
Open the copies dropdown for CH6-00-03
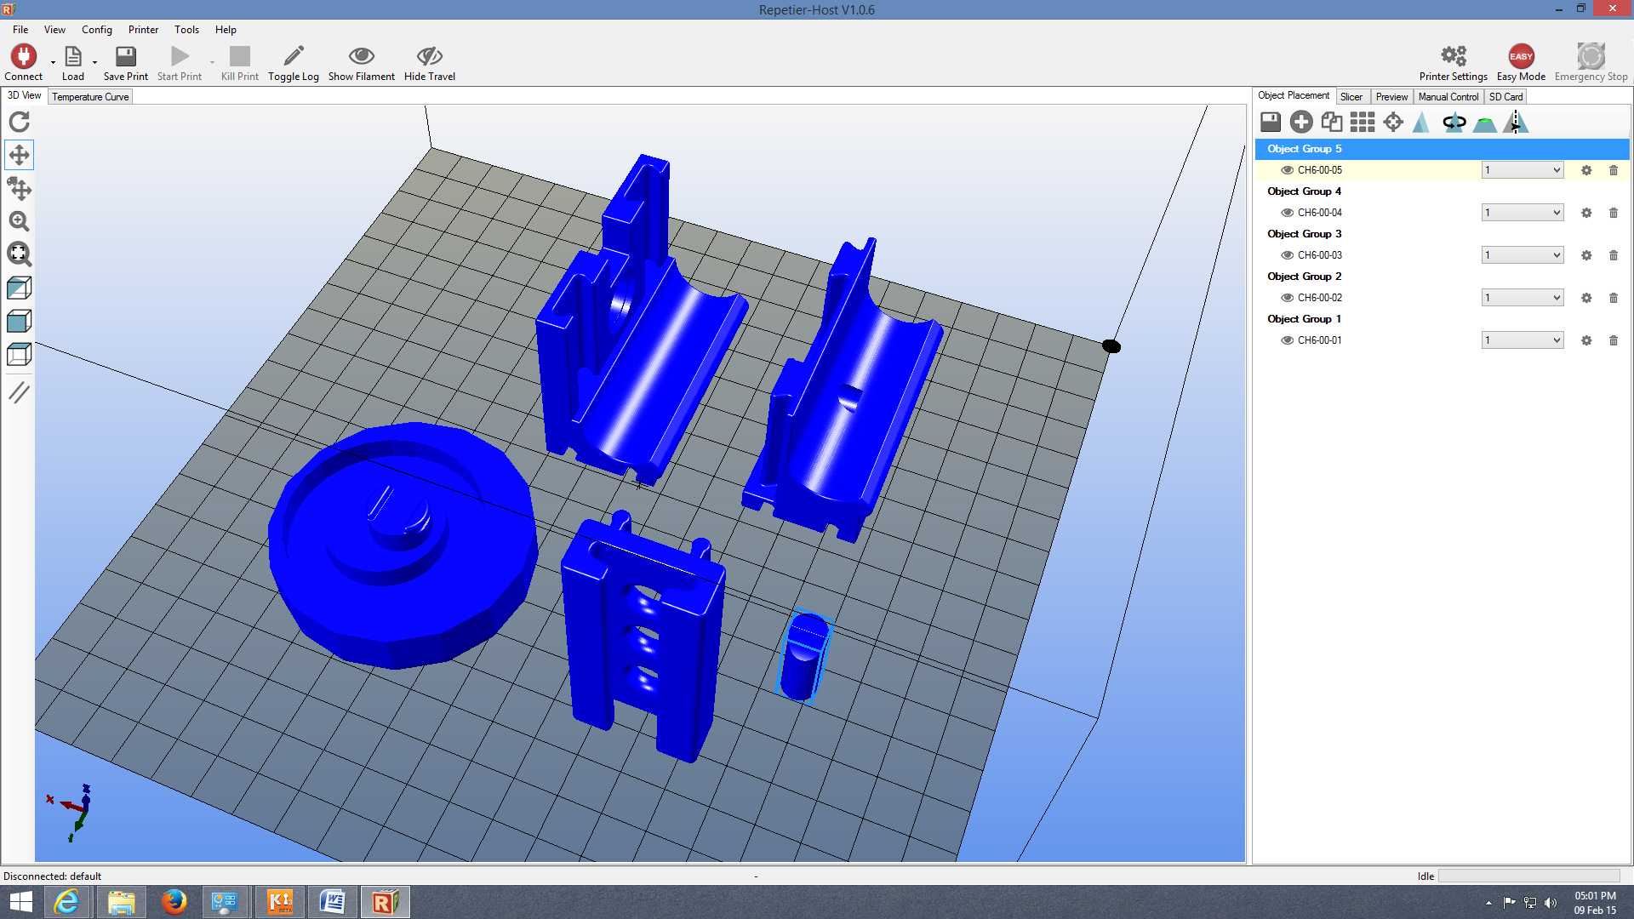(1523, 255)
